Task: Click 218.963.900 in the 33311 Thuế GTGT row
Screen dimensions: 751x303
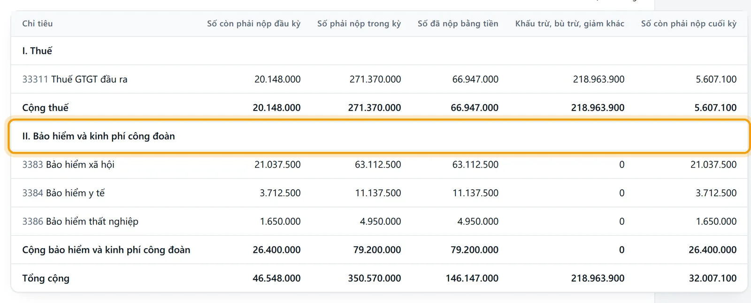Action: pyautogui.click(x=598, y=79)
